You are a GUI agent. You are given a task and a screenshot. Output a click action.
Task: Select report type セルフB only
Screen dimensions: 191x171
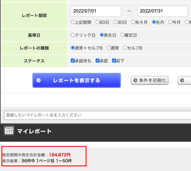pos(125,48)
